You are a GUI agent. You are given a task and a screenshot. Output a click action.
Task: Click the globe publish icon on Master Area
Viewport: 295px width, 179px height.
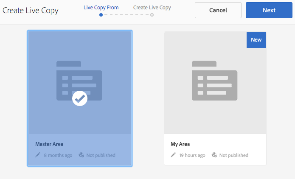[81, 155]
